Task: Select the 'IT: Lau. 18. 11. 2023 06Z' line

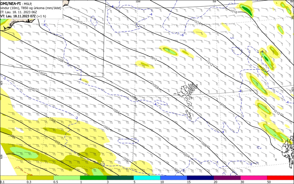Action: tap(19, 12)
